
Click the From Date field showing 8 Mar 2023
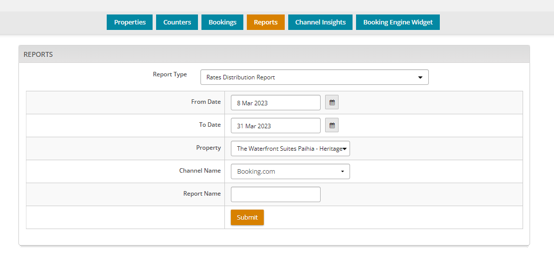(276, 102)
